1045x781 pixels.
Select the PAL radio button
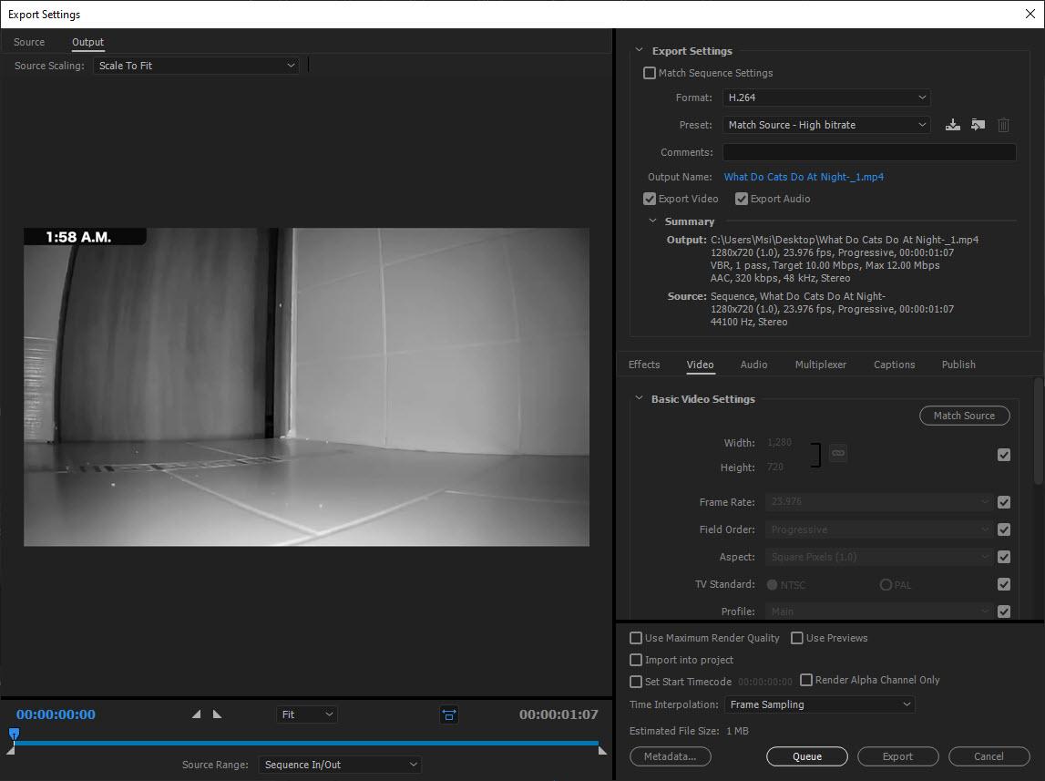tap(886, 584)
